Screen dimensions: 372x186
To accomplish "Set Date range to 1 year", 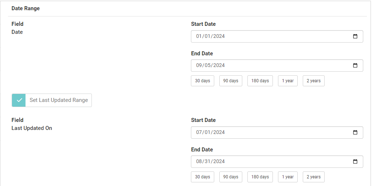I will click(288, 81).
